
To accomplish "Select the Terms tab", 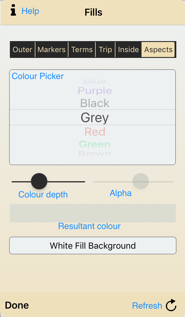I will [x=82, y=50].
